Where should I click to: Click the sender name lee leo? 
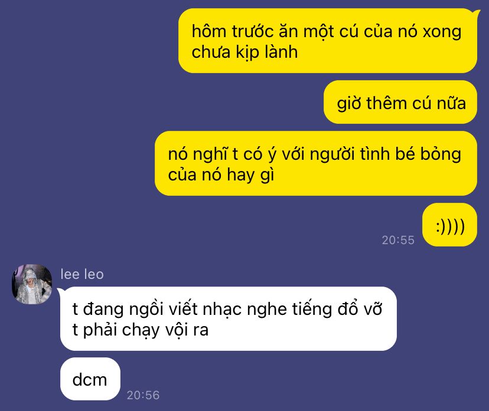(x=82, y=274)
